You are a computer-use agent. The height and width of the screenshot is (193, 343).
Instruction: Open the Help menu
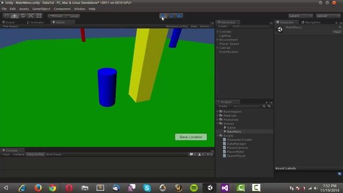[x=92, y=9]
